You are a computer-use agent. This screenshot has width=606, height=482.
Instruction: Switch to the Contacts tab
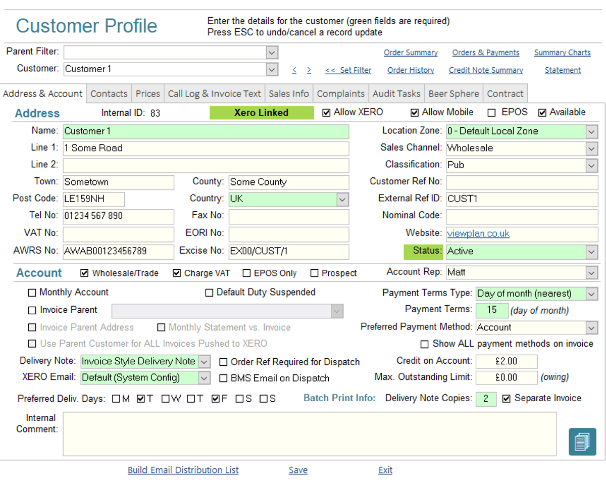coord(109,93)
